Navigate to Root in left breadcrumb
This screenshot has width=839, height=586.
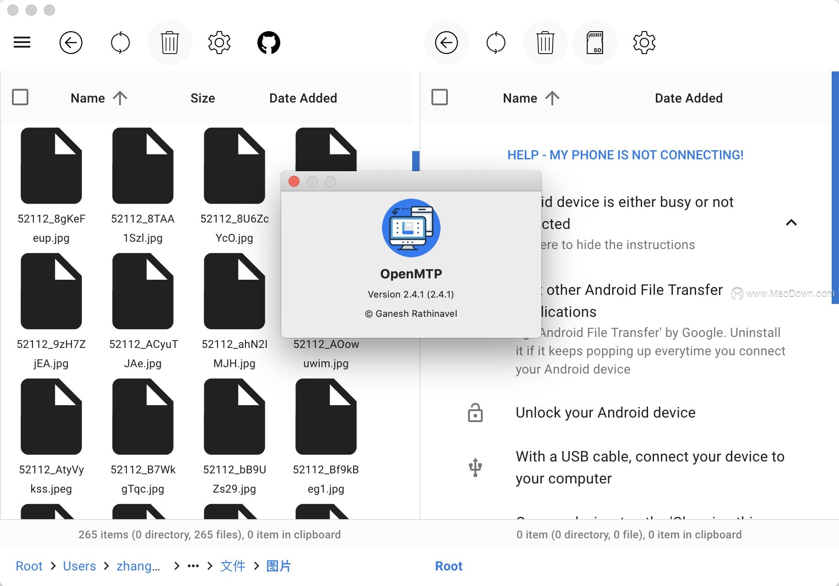tap(29, 566)
